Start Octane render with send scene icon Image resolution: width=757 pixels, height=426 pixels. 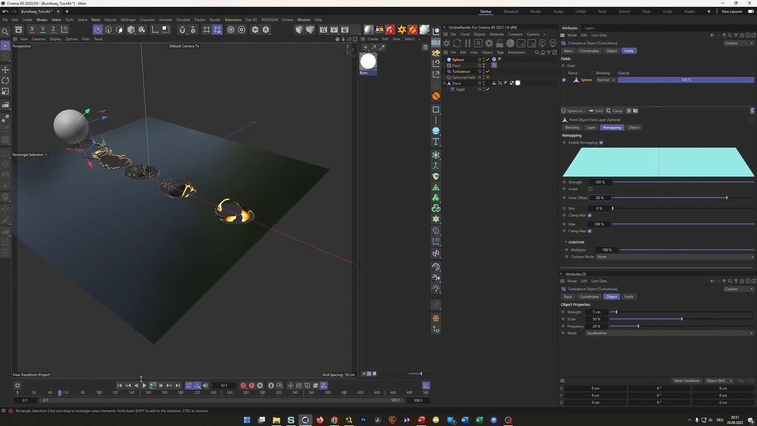tap(447, 43)
